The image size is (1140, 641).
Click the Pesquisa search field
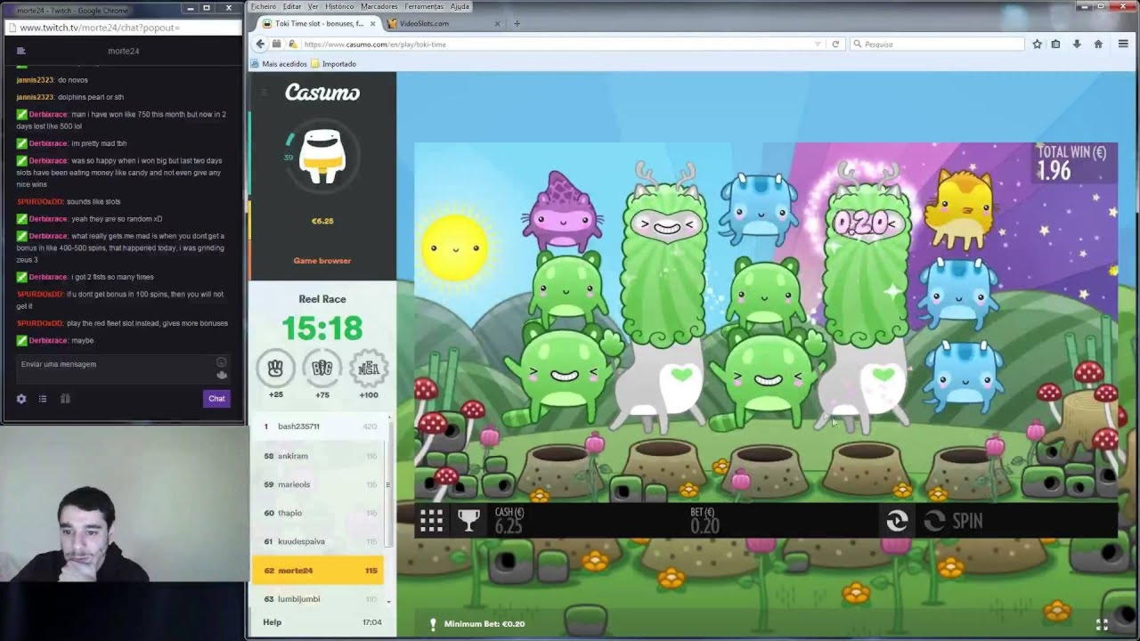pos(937,44)
